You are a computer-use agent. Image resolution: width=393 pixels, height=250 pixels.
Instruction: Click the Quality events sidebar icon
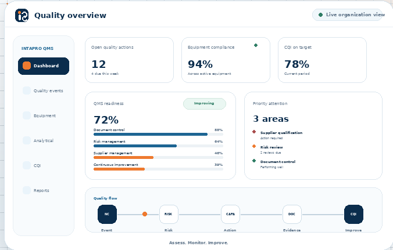(27, 90)
